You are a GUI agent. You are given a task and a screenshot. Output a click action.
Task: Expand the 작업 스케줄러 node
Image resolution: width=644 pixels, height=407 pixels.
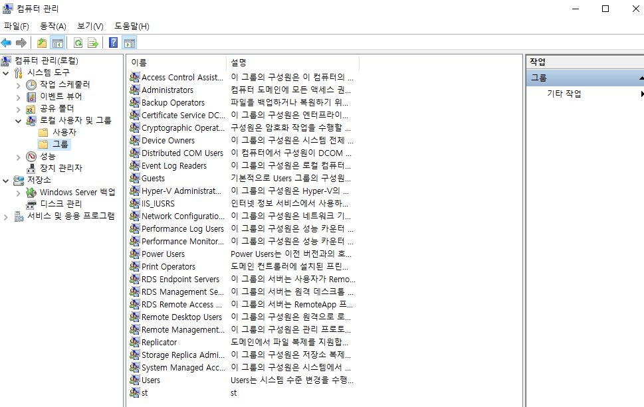[x=18, y=86]
